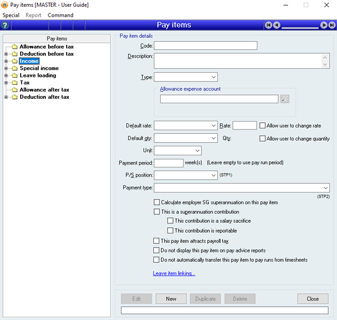Go to next record arrow
This screenshot has height=320, width=337.
click(324, 25)
